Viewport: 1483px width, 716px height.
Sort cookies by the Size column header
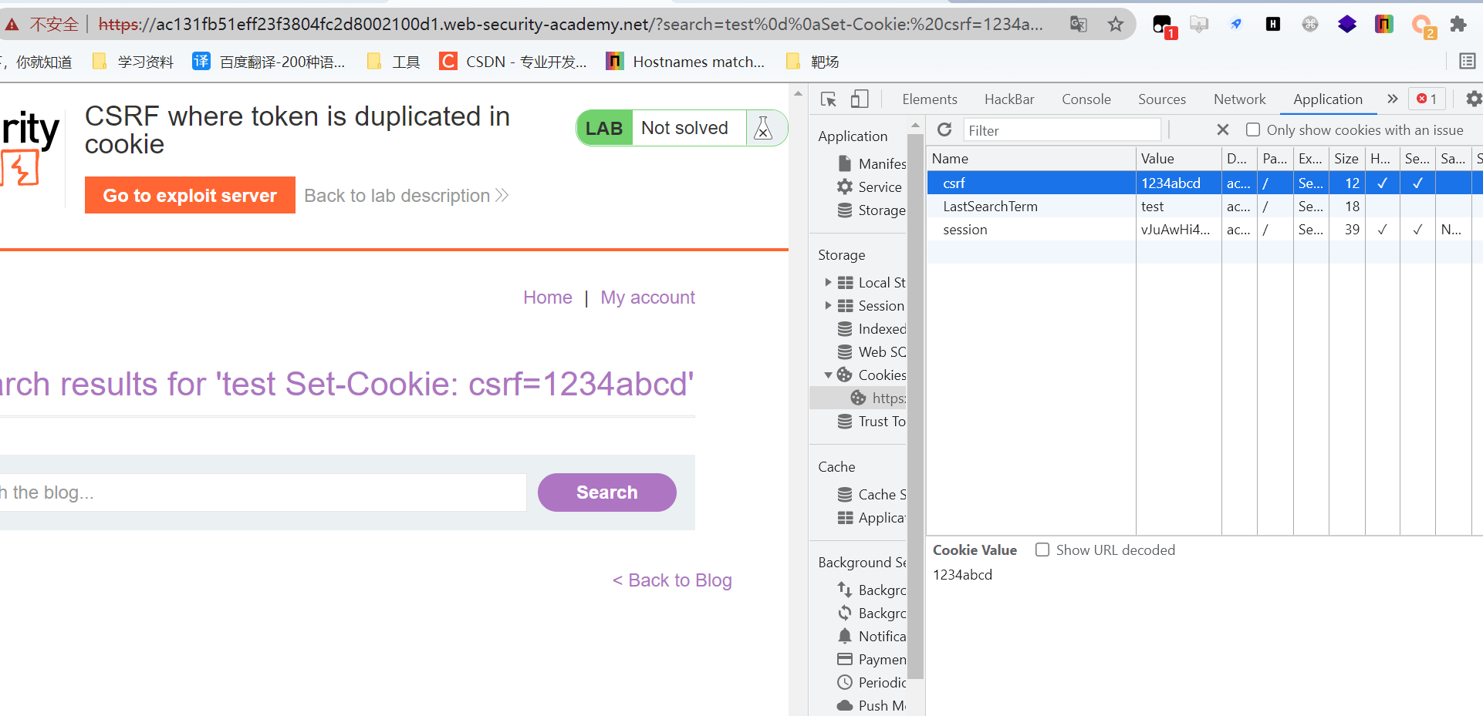pyautogui.click(x=1346, y=158)
